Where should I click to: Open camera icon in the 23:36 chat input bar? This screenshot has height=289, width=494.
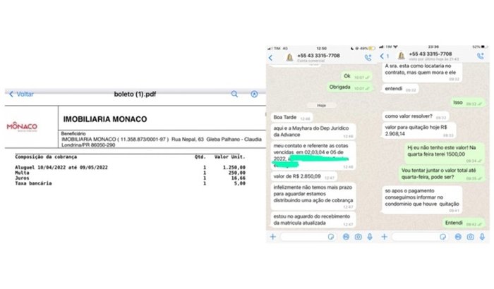(x=471, y=237)
